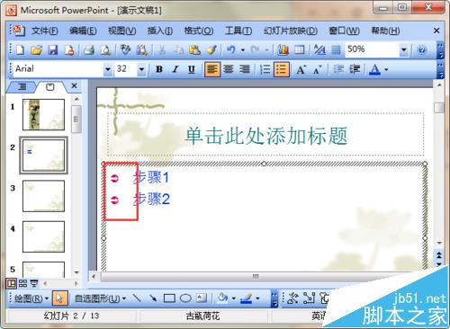
Task: Toggle bulleted list
Action: (x=282, y=69)
